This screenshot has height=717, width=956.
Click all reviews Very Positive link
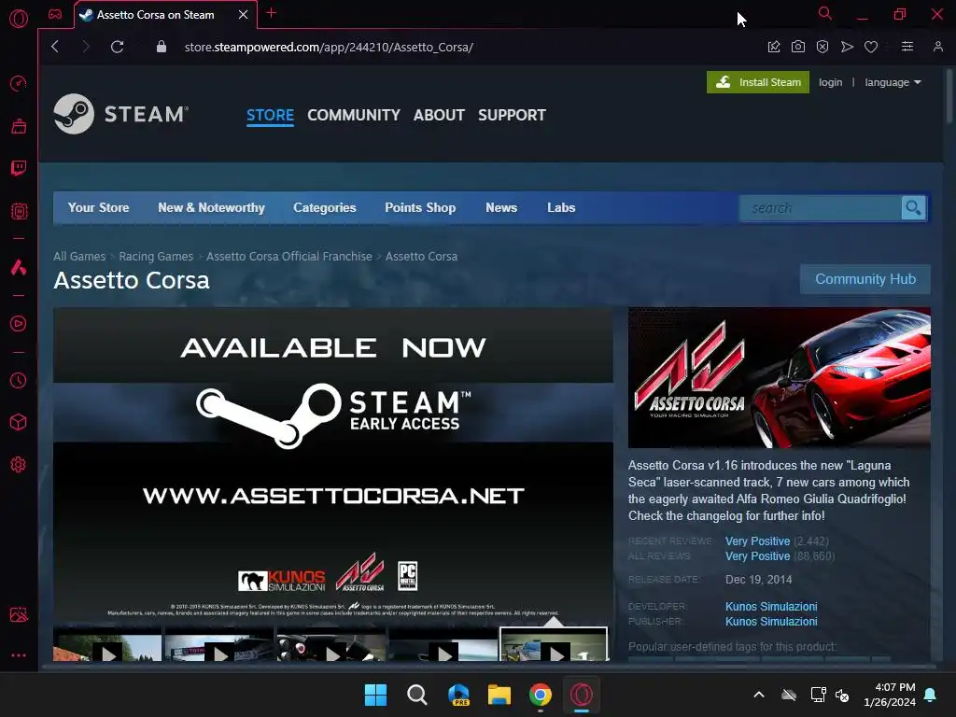pos(757,556)
